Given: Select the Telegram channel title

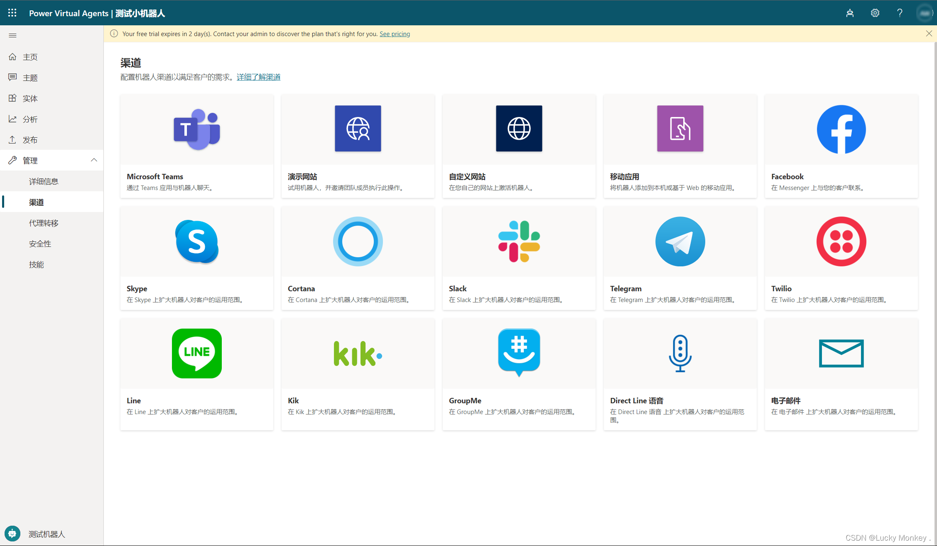Looking at the screenshot, I should click(626, 289).
